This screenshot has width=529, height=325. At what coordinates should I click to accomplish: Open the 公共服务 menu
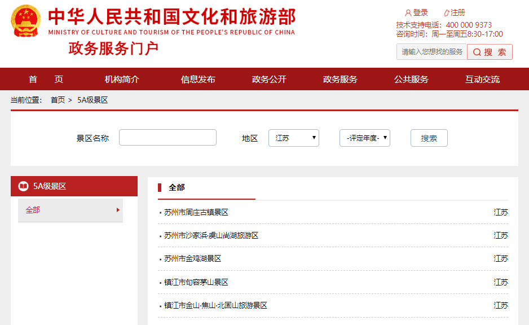pyautogui.click(x=411, y=80)
